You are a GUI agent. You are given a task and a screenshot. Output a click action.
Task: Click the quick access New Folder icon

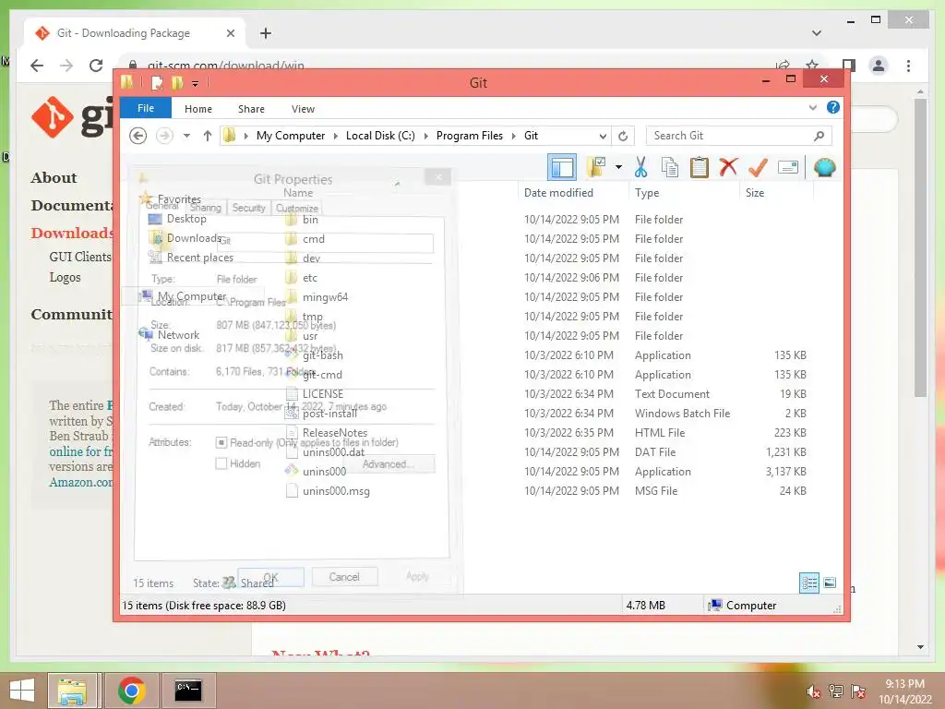coord(177,82)
